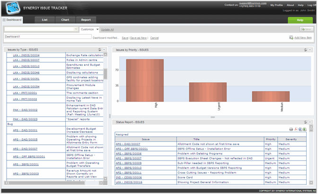Open the Issues by Priority panel menu chevron
Image resolution: width=318 pixels, height=194 pixels.
click(310, 50)
